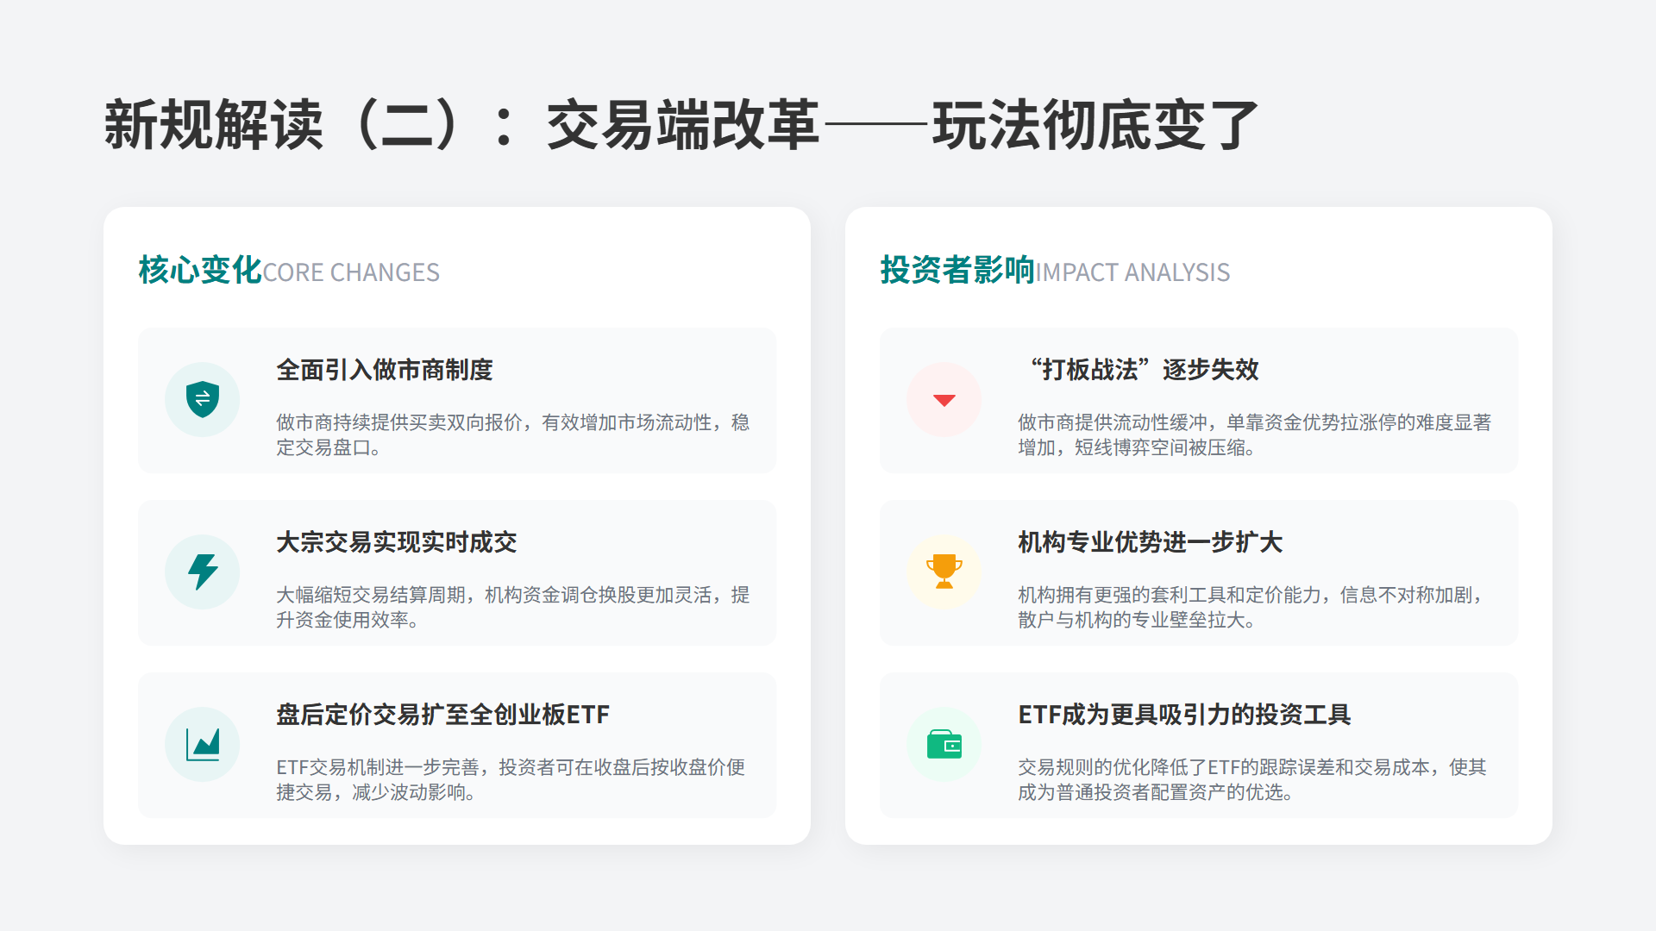Click the area chart icon
The image size is (1656, 931).
(x=203, y=744)
